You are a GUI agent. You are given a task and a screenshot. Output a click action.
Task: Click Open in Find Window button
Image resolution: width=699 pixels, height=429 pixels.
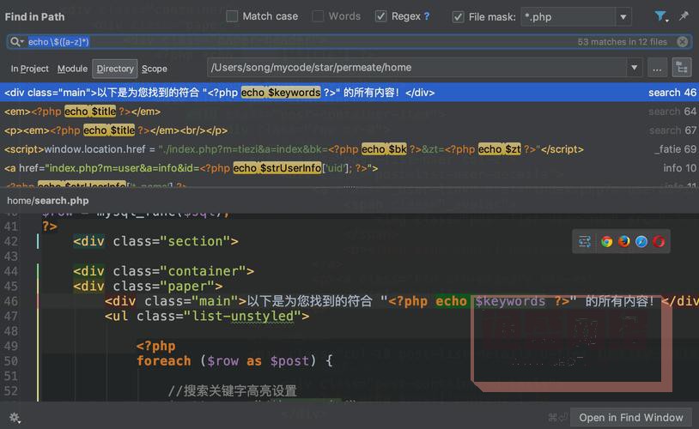click(x=631, y=418)
